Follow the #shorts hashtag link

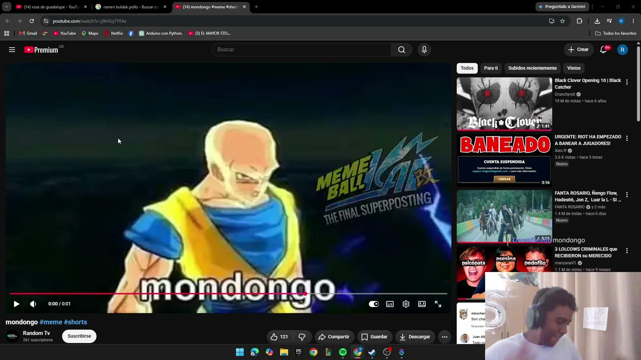(76, 322)
